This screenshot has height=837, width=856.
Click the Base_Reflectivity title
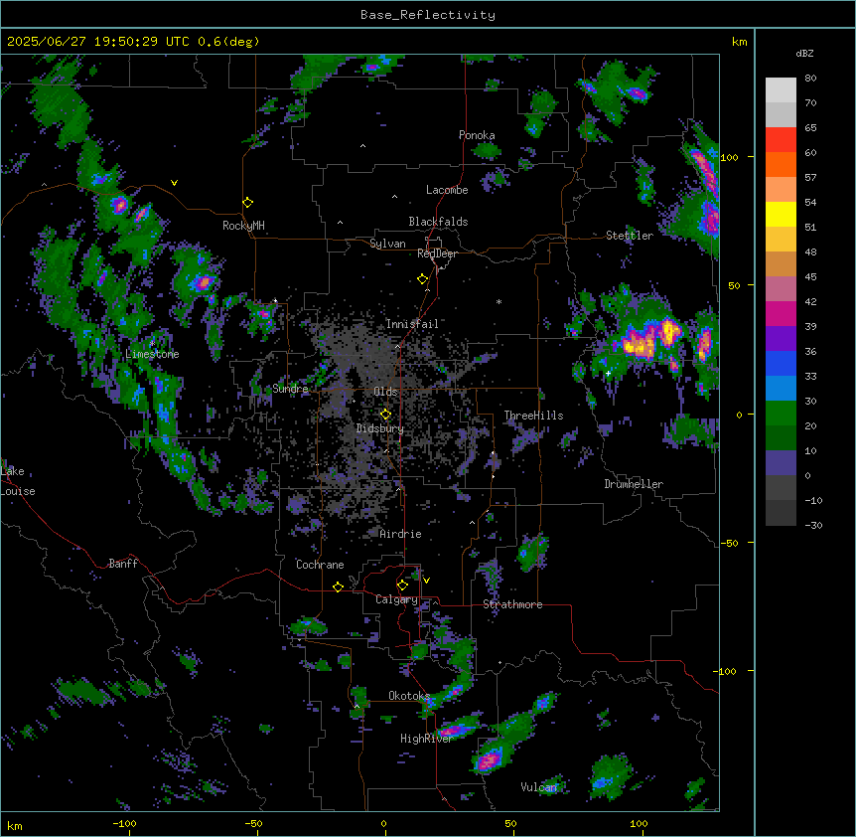tap(428, 15)
